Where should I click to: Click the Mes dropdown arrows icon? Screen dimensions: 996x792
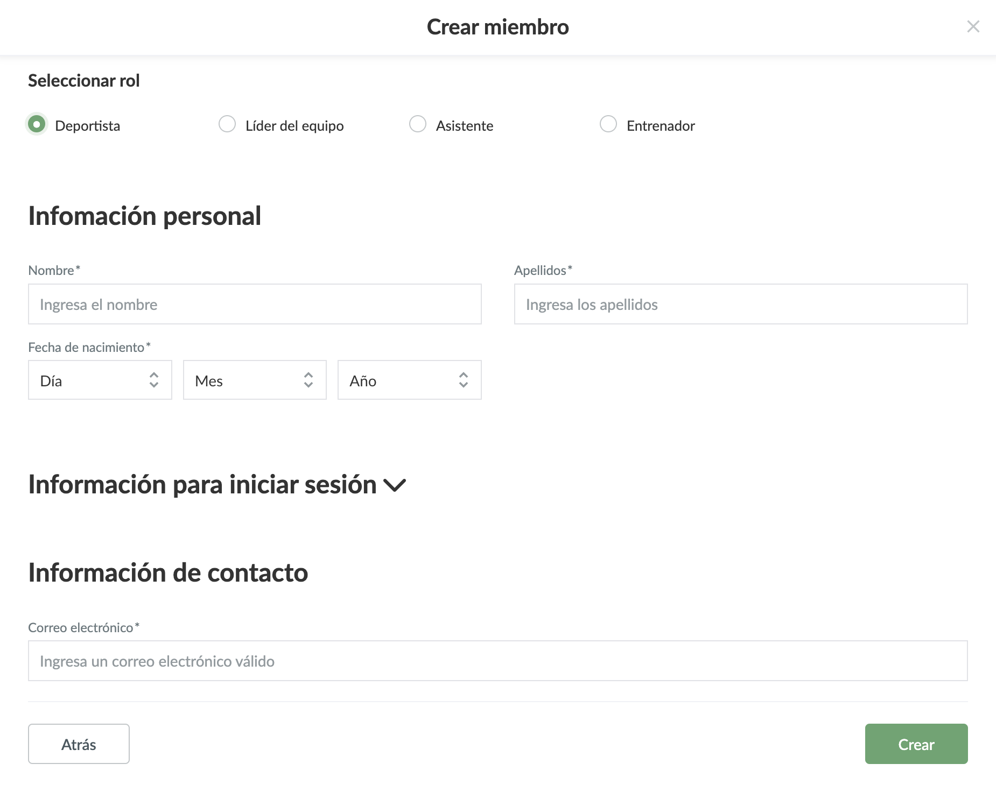[308, 380]
